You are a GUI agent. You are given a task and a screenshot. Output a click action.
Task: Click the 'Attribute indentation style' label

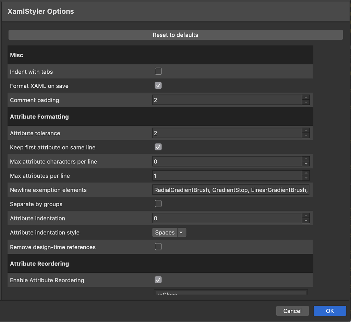[45, 233]
